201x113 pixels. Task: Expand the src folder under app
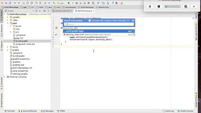pyautogui.click(x=11, y=32)
